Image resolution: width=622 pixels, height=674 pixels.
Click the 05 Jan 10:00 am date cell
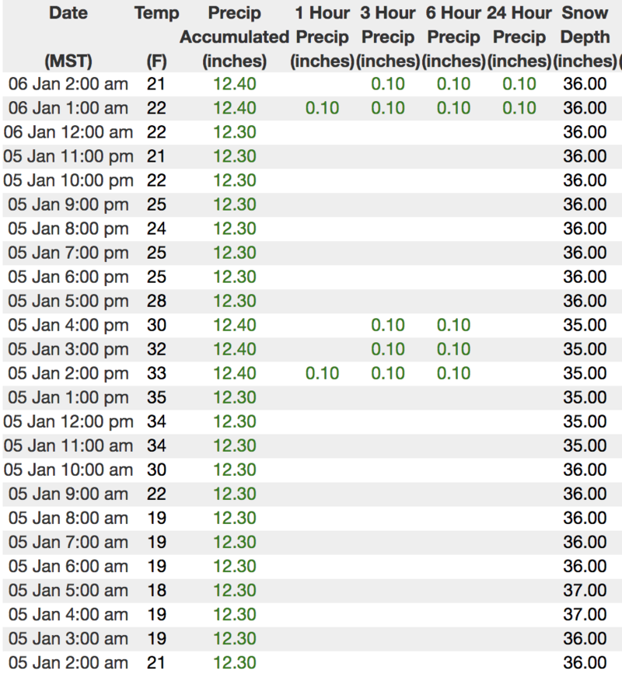(x=68, y=470)
